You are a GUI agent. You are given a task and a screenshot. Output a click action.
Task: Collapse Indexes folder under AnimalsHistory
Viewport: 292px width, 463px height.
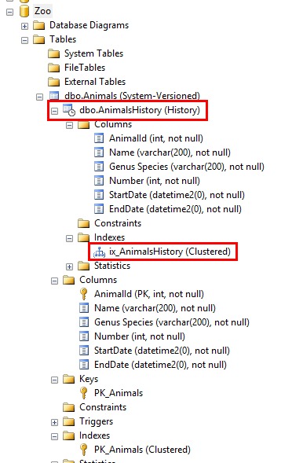click(x=69, y=238)
